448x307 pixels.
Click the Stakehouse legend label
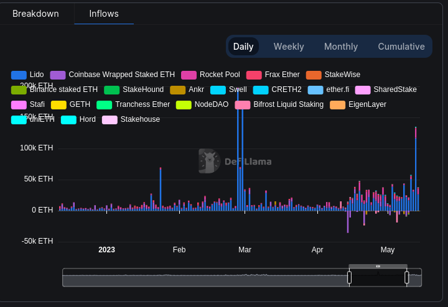coord(140,119)
